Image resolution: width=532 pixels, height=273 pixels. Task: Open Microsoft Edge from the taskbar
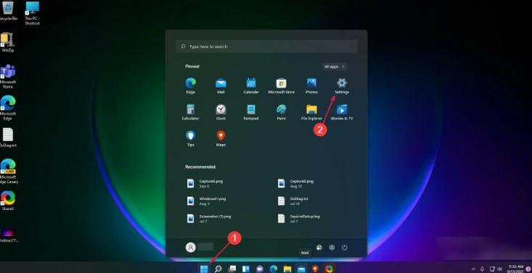[274, 269]
